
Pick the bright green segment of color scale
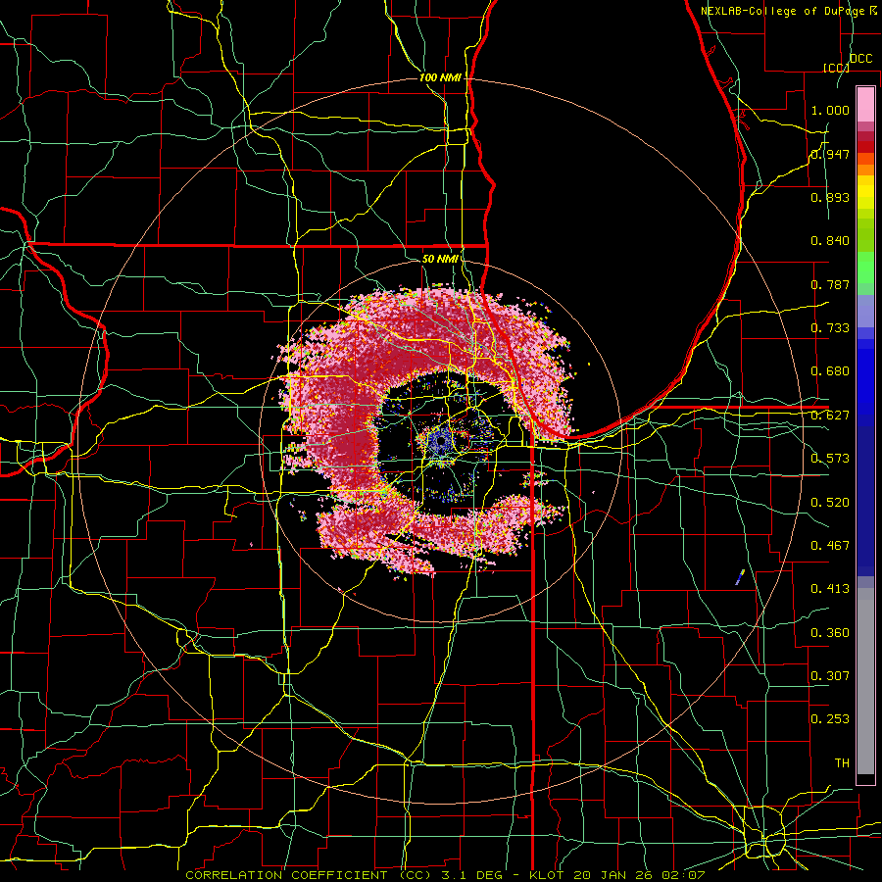tap(865, 268)
